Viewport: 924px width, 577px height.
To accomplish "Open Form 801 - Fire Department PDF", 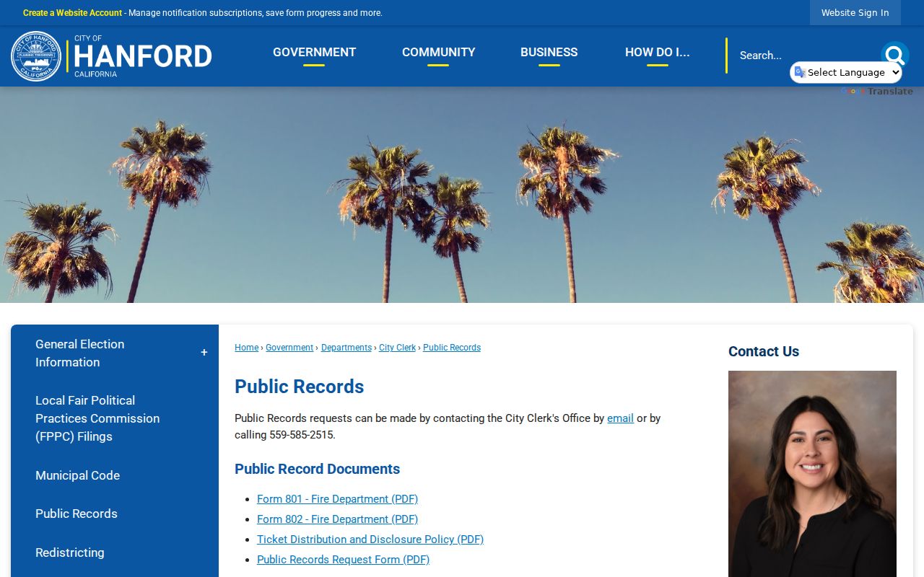I will tap(337, 499).
